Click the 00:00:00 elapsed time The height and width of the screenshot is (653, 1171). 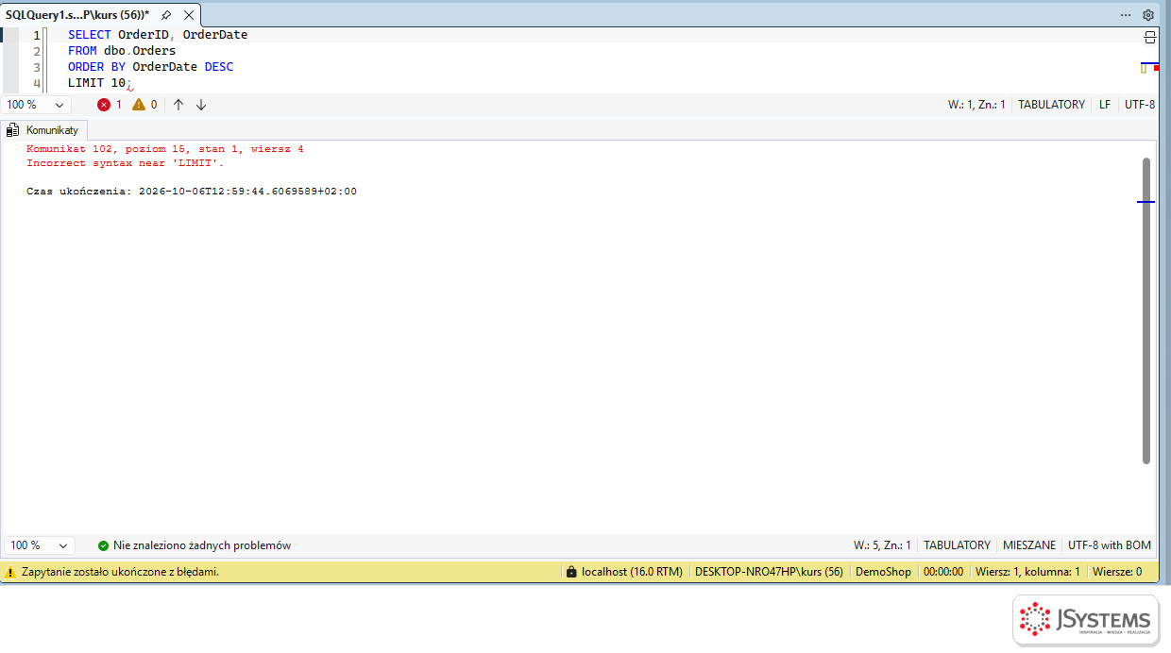click(x=943, y=572)
